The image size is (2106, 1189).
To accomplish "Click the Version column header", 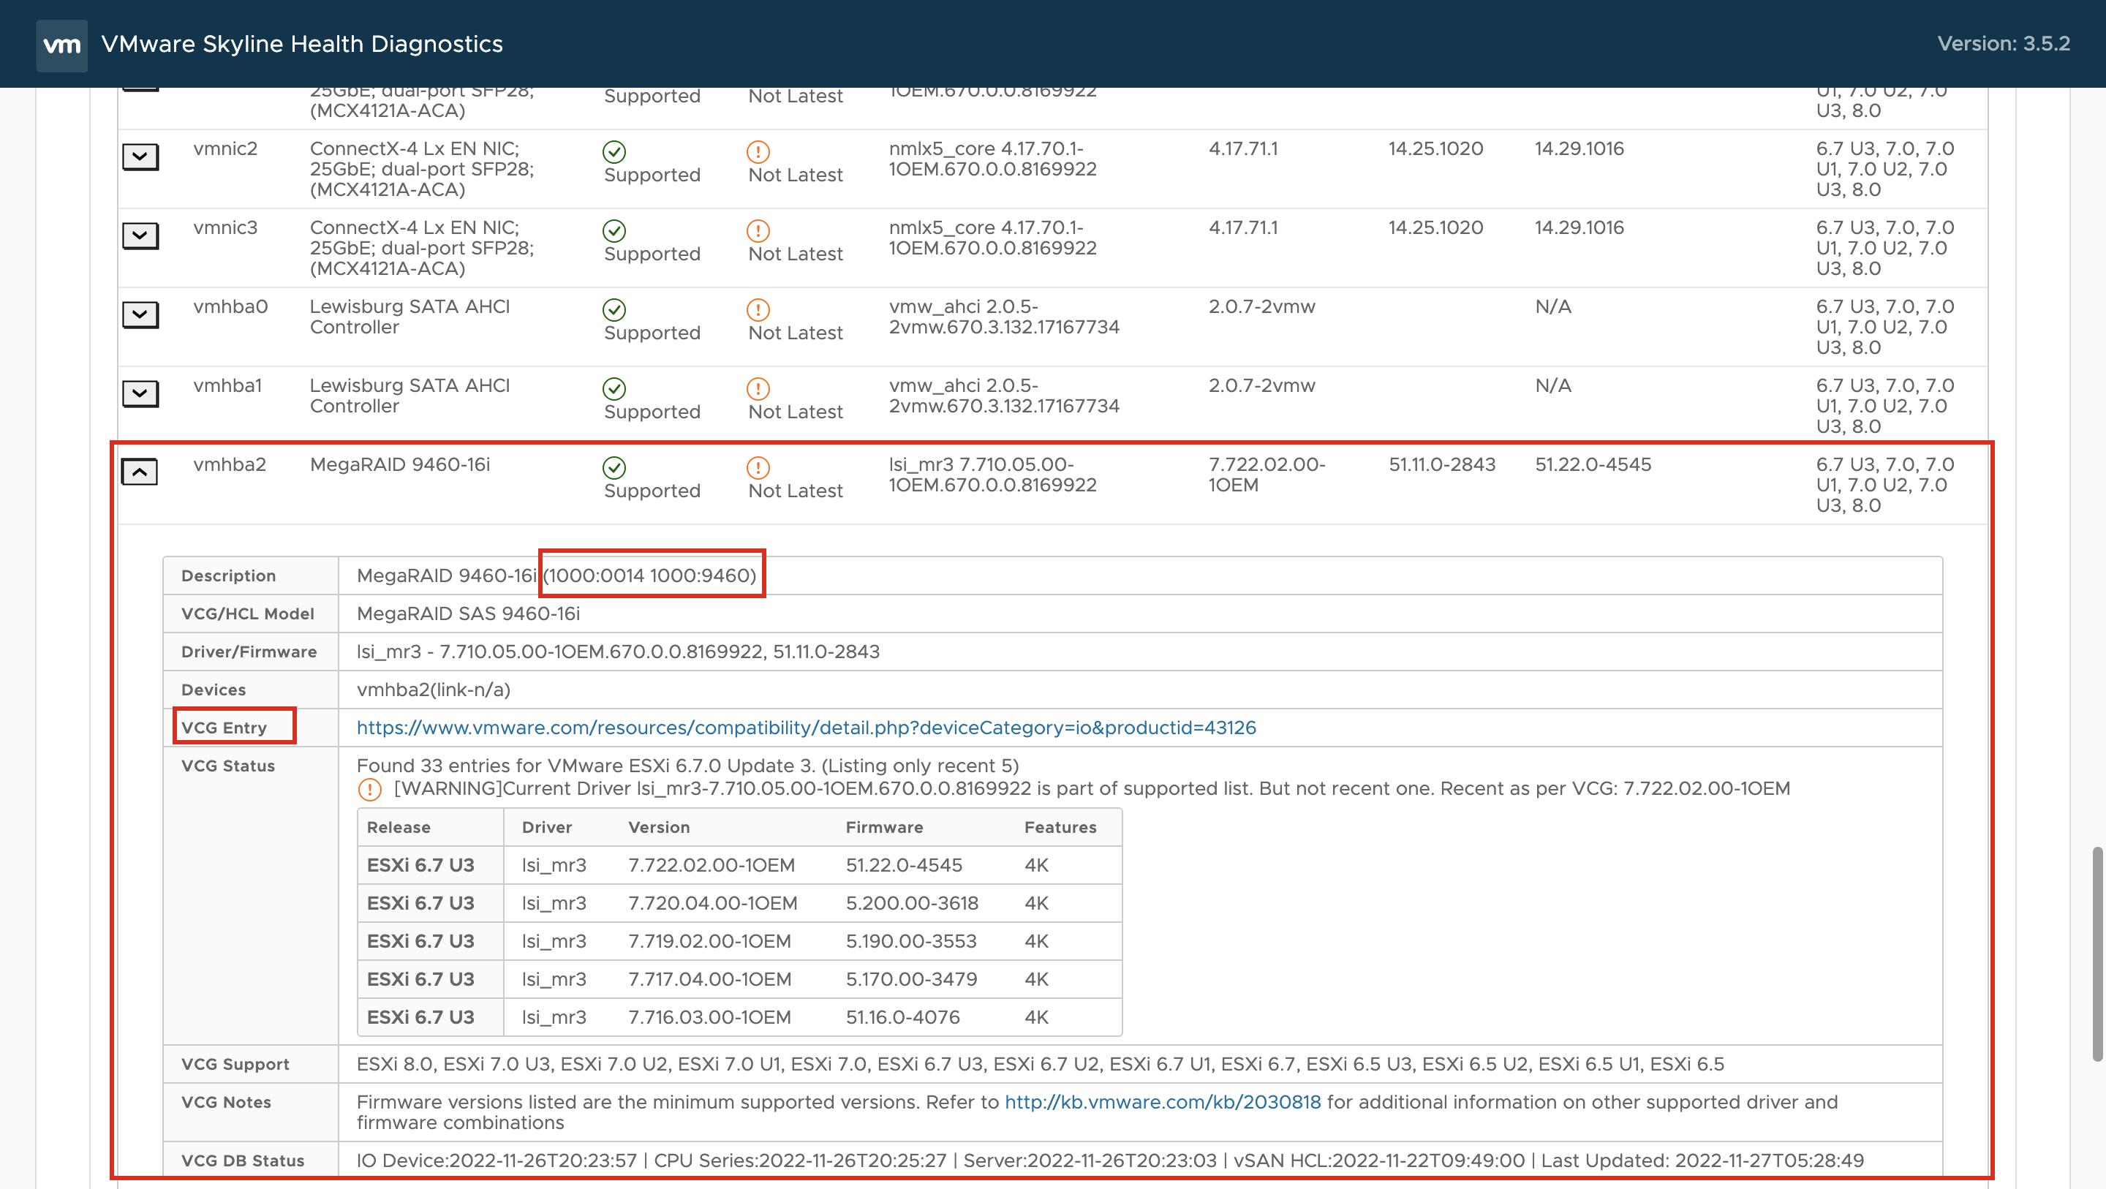I will tap(659, 828).
